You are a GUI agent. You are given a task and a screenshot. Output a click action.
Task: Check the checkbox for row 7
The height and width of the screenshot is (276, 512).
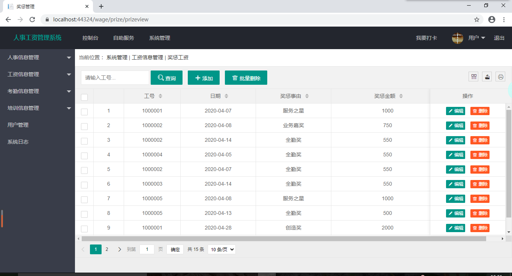tap(84, 199)
